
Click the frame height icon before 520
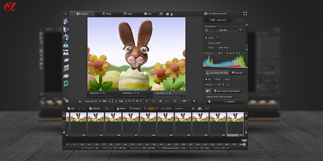[113, 101]
